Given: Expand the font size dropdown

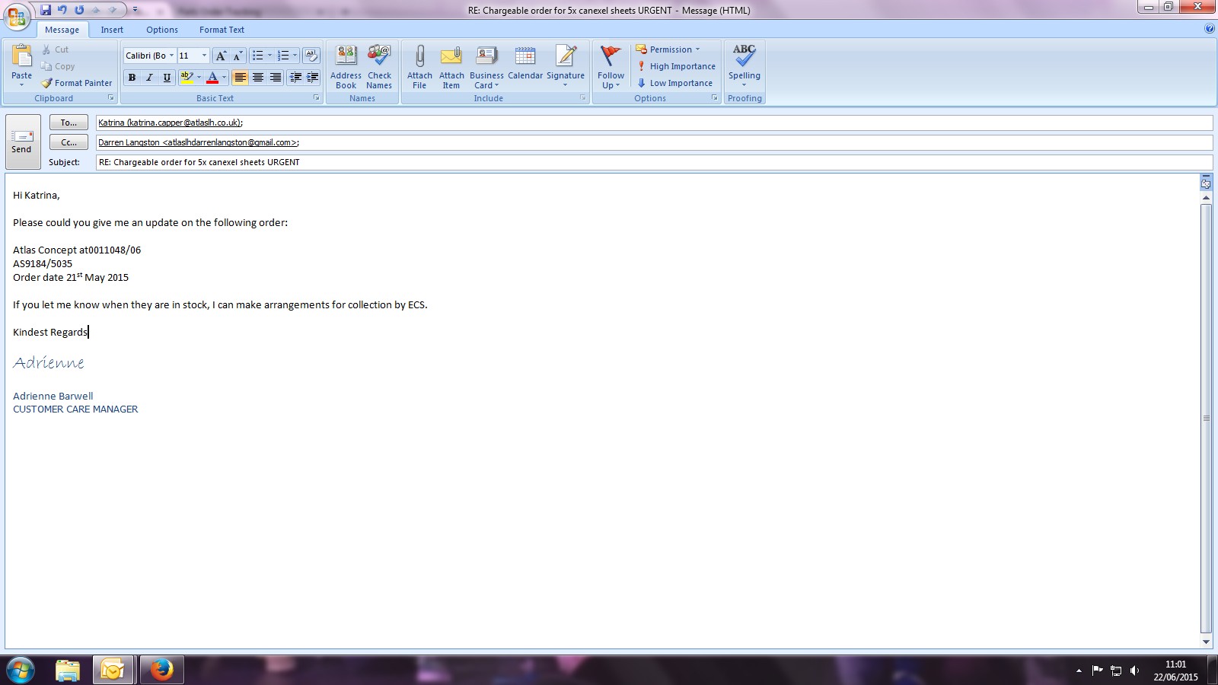Looking at the screenshot, I should (x=204, y=56).
